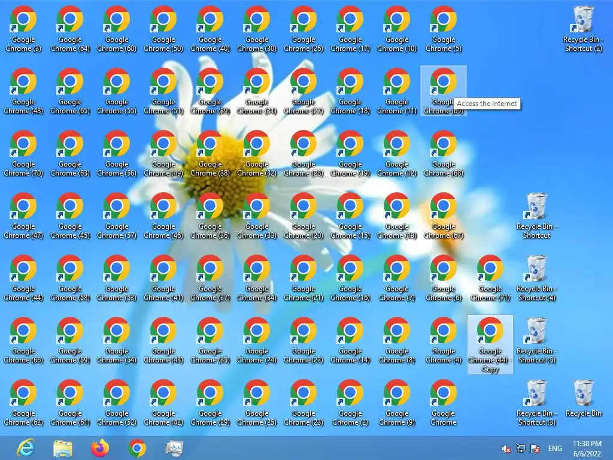This screenshot has width=613, height=460.
Task: Click the Google Chrome (60) icon
Action: point(117,29)
